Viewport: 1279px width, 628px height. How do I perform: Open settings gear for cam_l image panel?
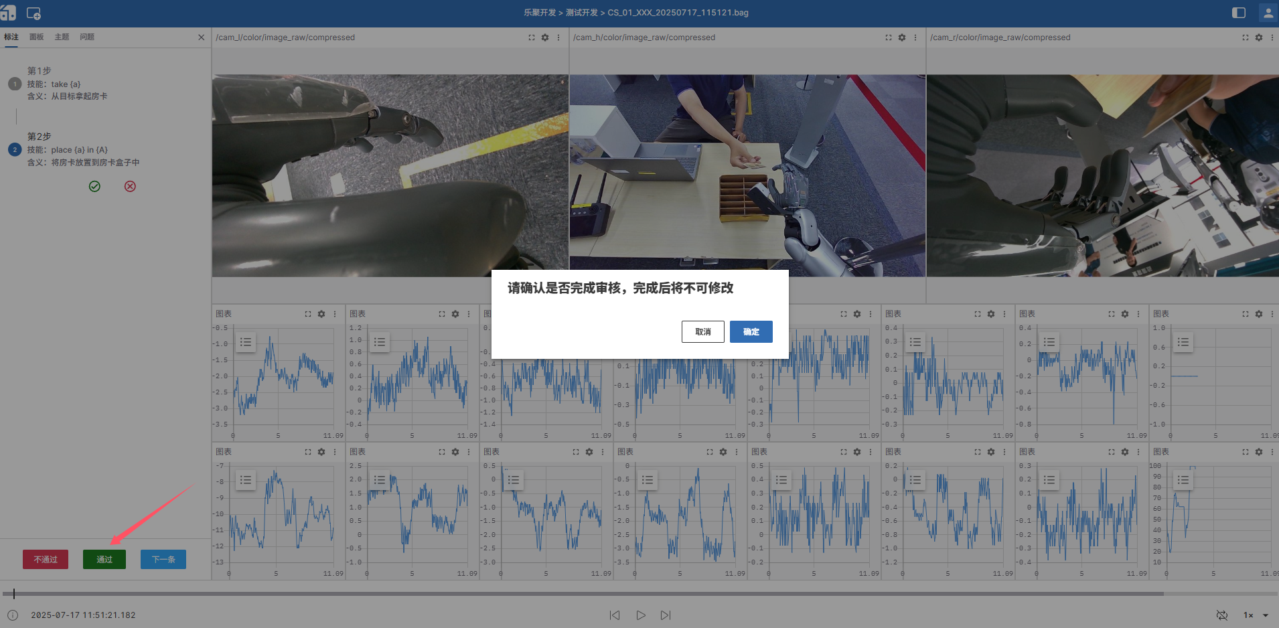pyautogui.click(x=545, y=37)
